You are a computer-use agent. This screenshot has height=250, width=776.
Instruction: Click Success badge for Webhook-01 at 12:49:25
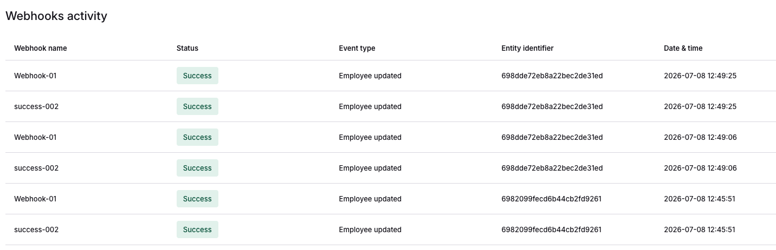point(197,76)
